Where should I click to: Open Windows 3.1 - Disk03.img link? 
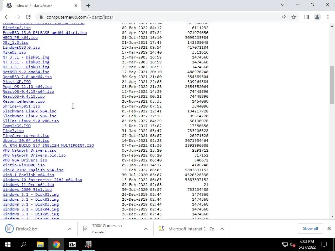point(30,205)
